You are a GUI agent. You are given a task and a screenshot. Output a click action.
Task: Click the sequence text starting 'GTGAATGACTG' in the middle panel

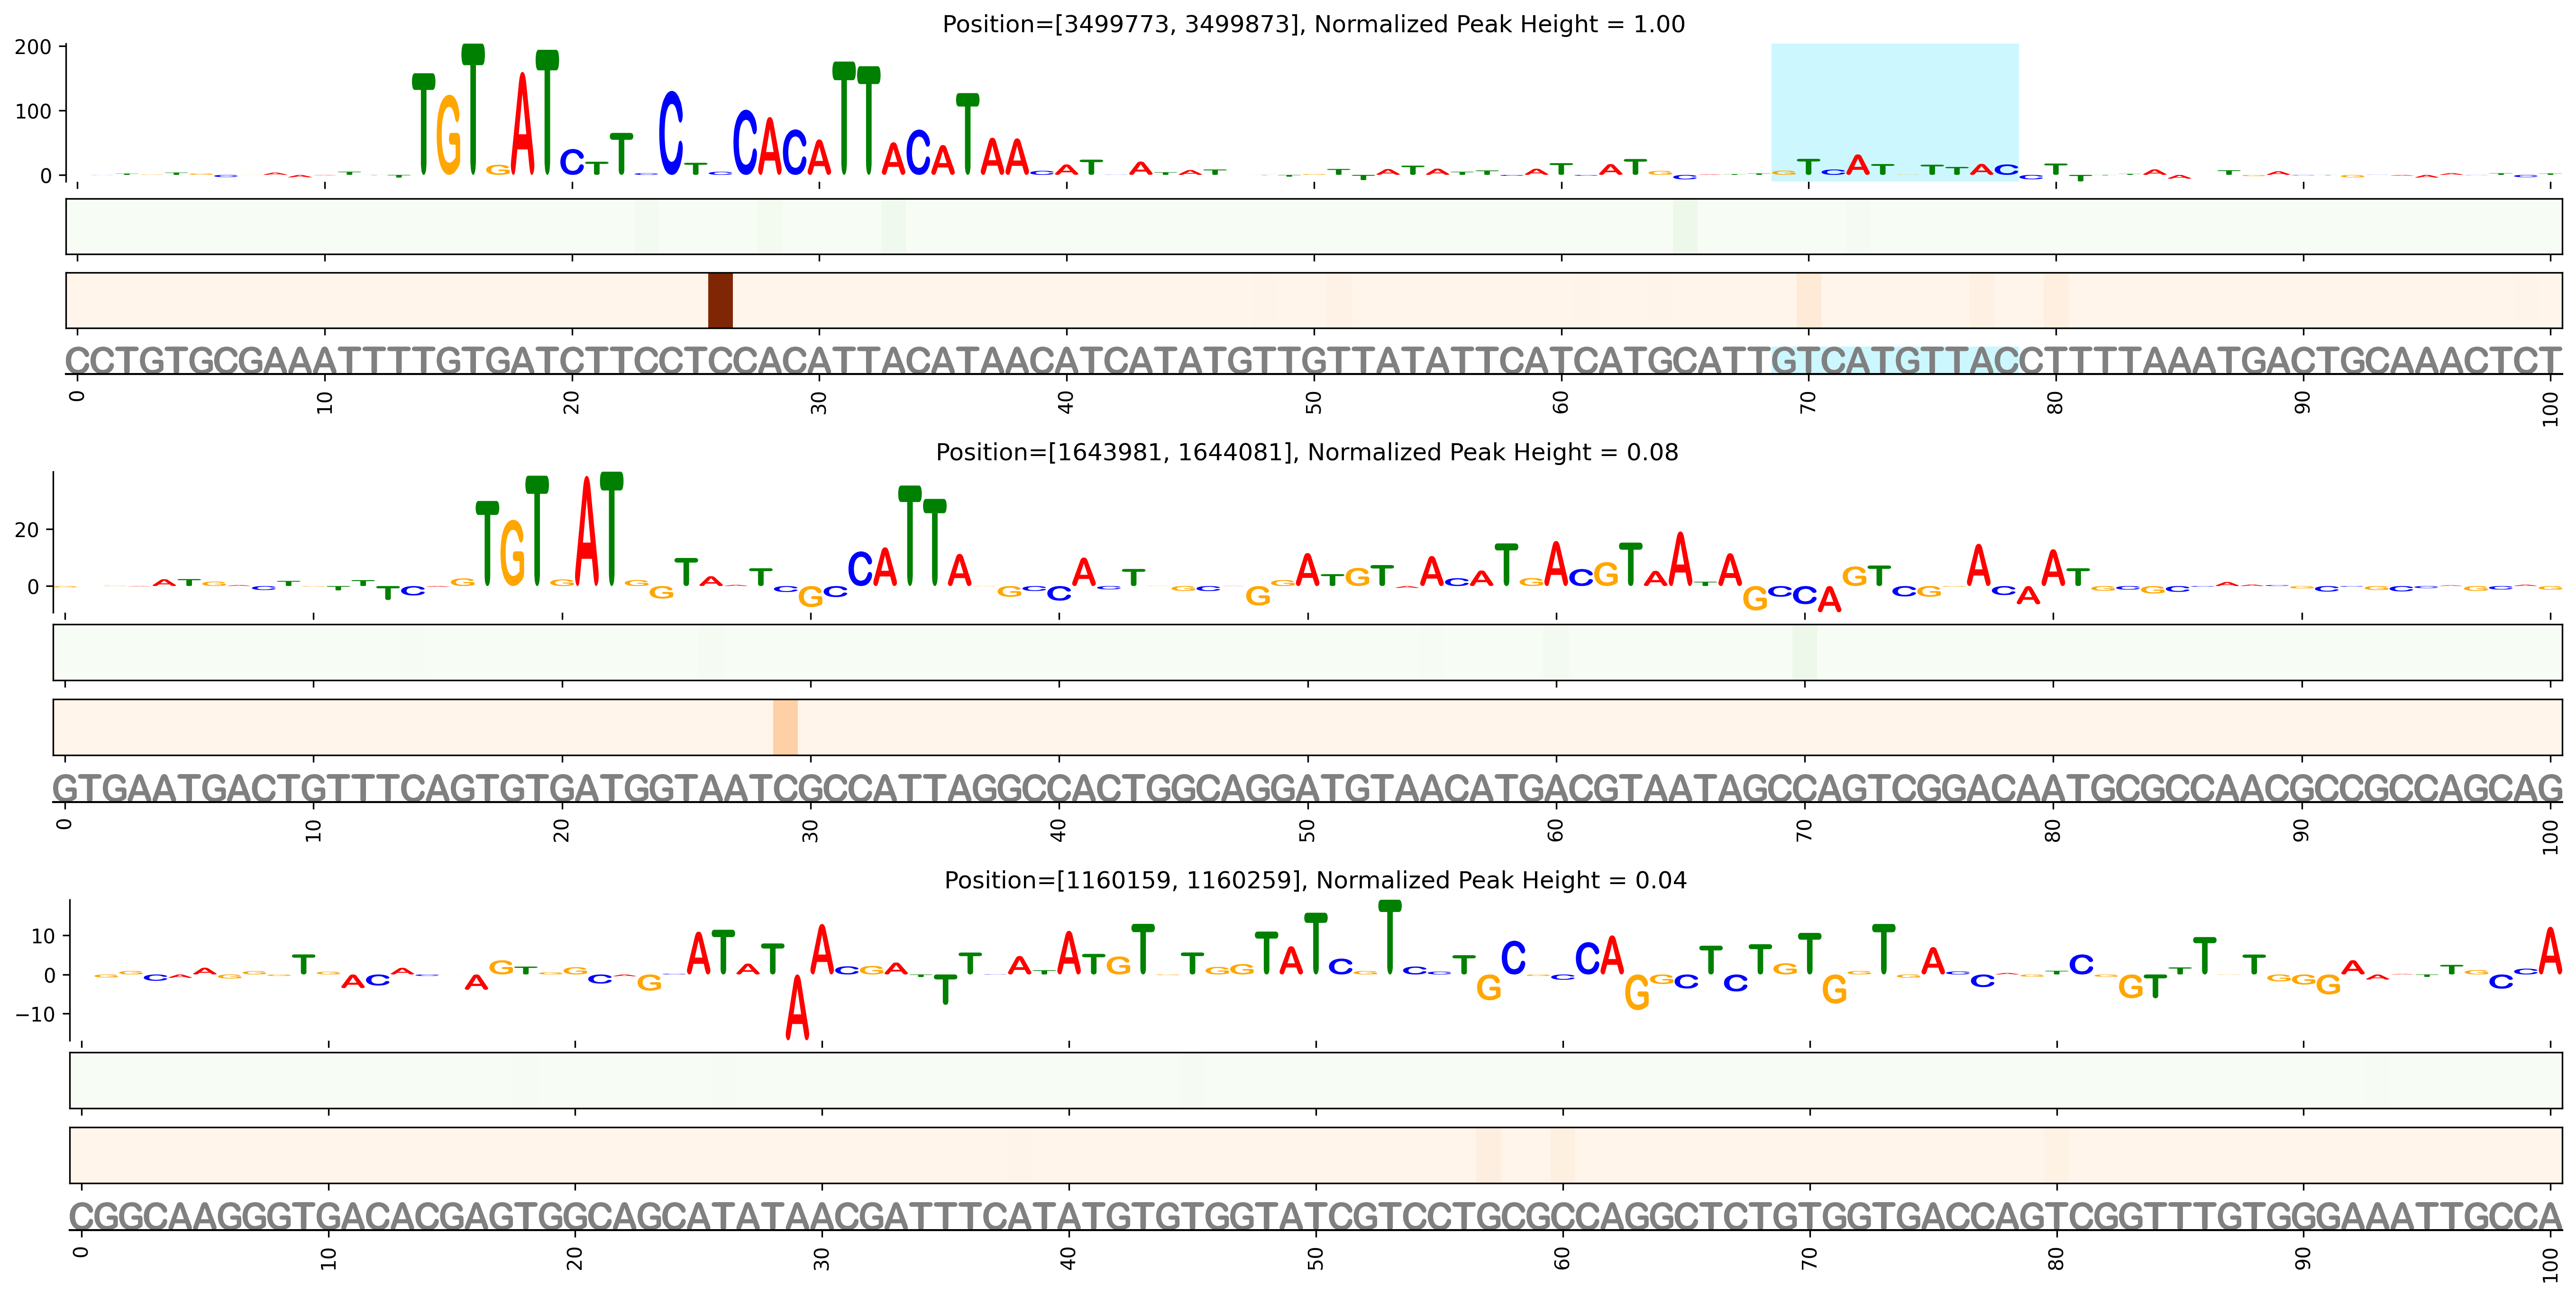pyautogui.click(x=1307, y=789)
